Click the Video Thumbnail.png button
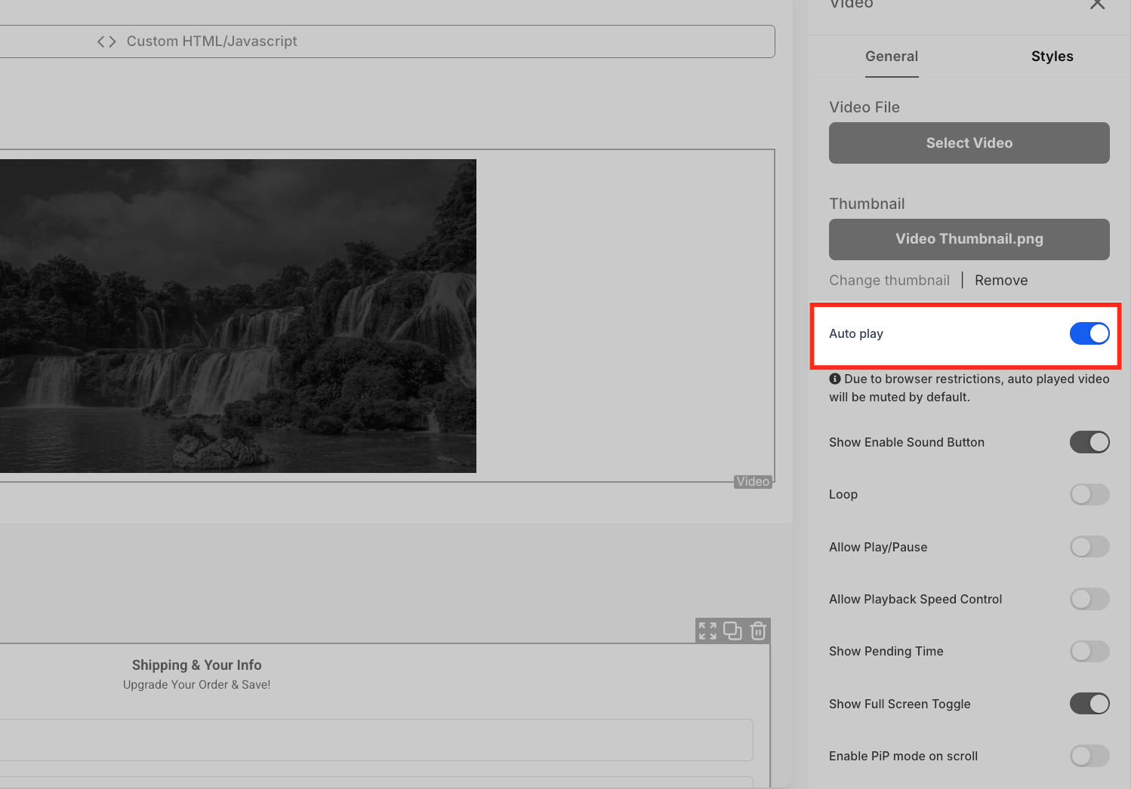Image resolution: width=1131 pixels, height=789 pixels. (x=969, y=239)
